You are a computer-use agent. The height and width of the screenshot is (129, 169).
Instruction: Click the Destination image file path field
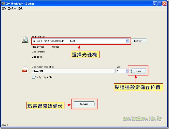click(x=73, y=71)
